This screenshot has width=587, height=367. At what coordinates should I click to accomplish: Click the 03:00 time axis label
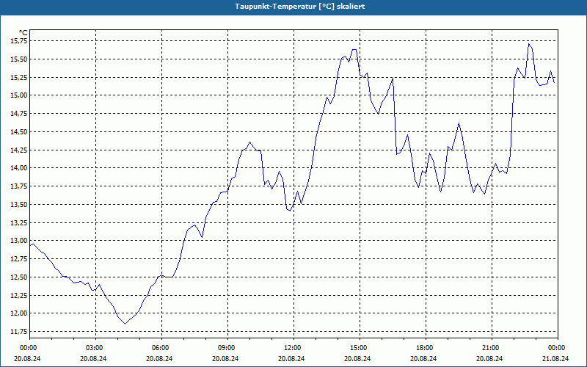[96, 347]
